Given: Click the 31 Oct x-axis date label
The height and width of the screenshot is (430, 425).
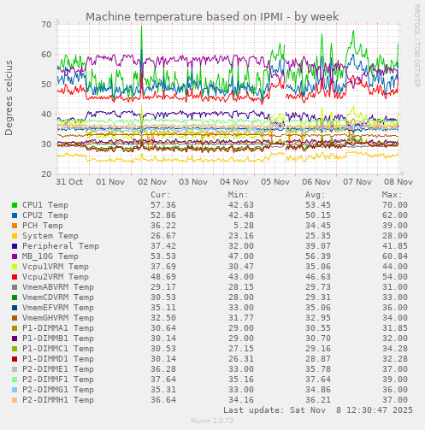Looking at the screenshot, I should point(69,182).
